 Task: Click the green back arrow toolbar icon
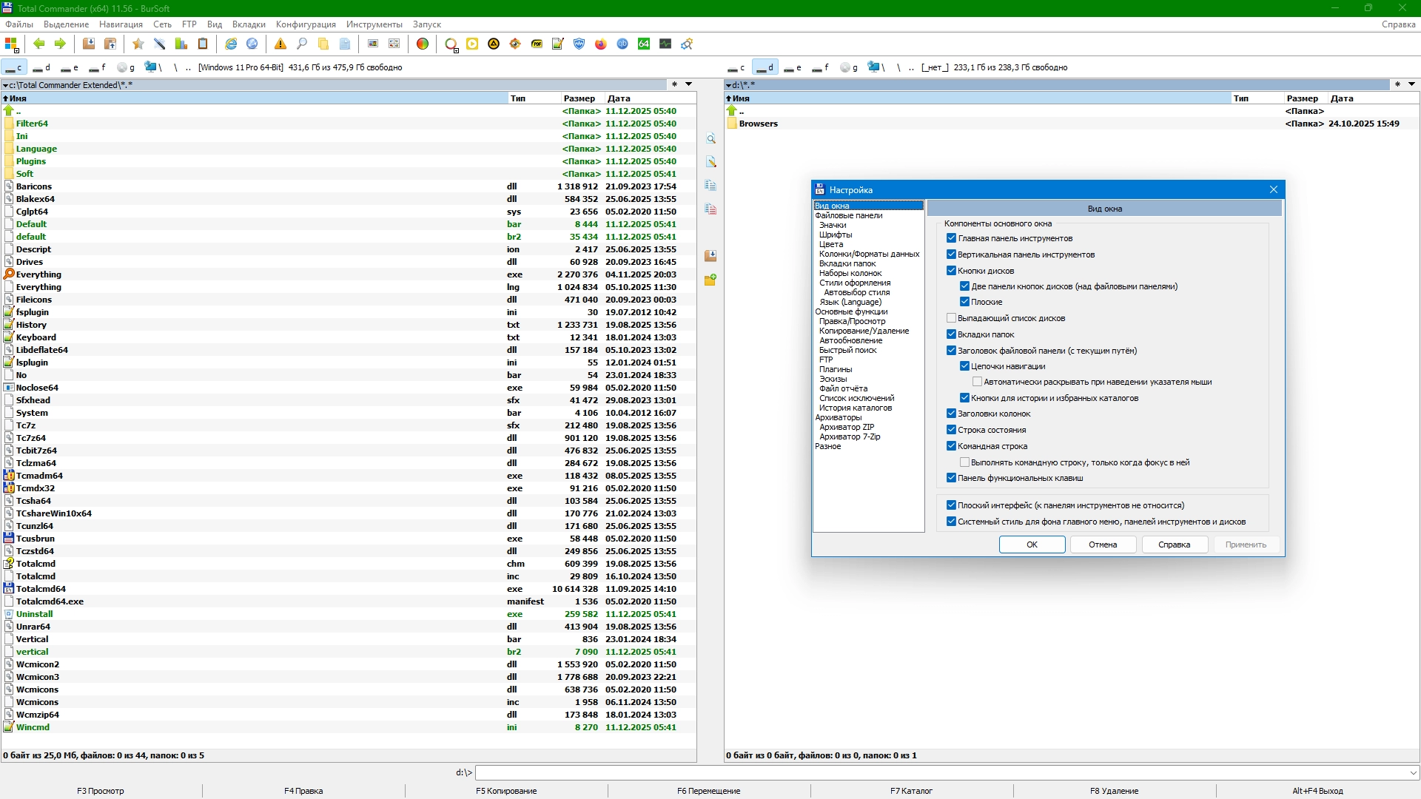(x=39, y=44)
